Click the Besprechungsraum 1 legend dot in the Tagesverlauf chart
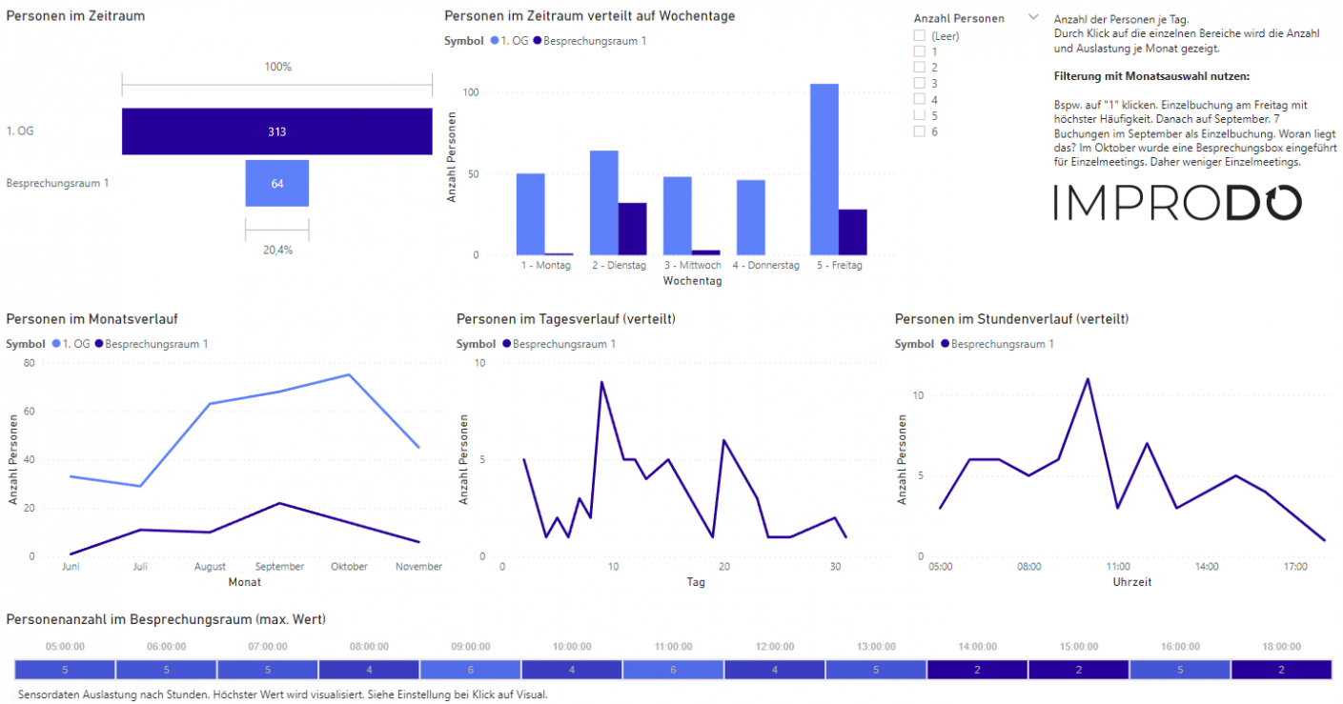The height and width of the screenshot is (704, 1343). [506, 344]
